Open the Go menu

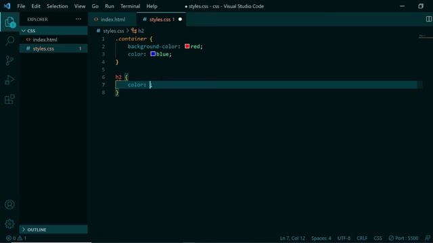click(95, 6)
